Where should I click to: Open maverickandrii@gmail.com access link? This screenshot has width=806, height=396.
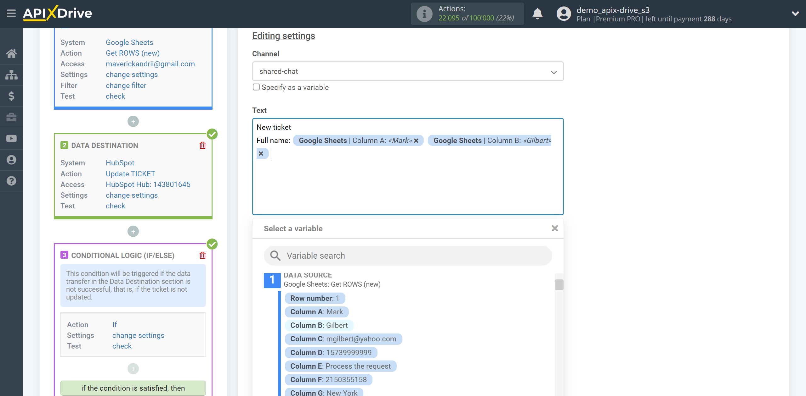150,64
